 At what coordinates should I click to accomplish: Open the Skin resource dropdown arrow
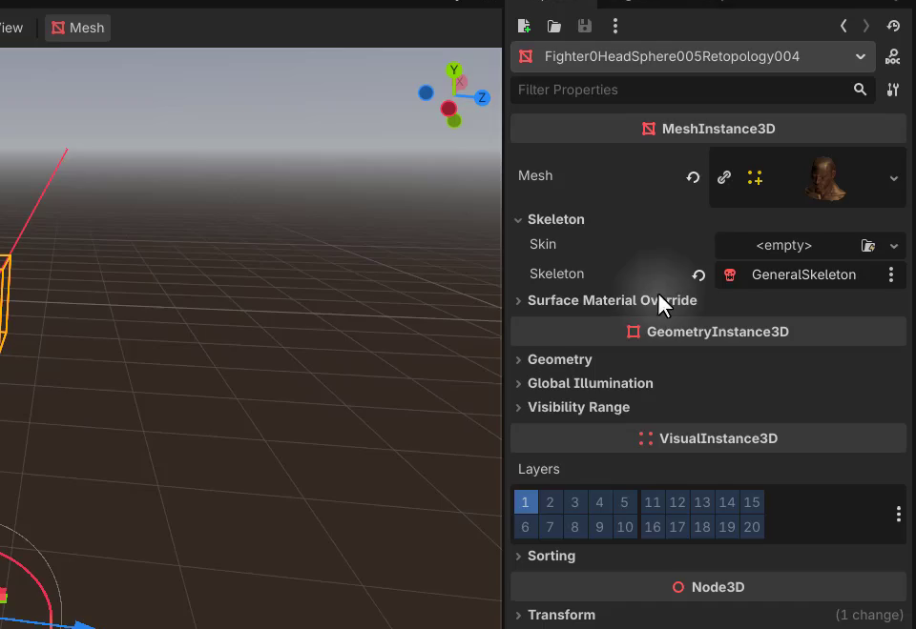click(894, 246)
